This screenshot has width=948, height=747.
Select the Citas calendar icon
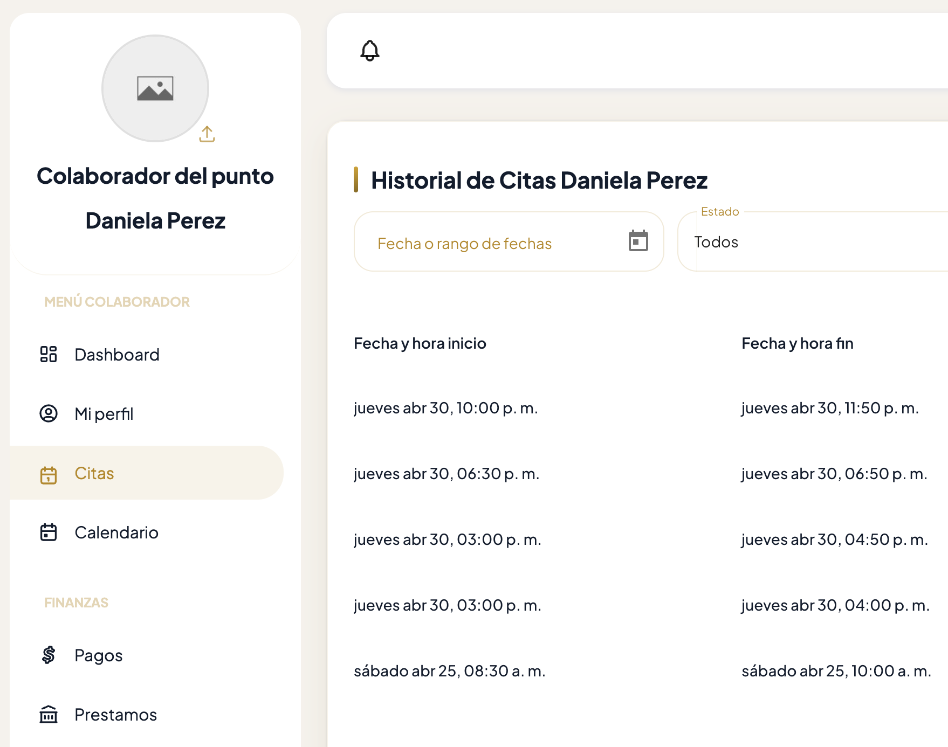click(x=49, y=473)
